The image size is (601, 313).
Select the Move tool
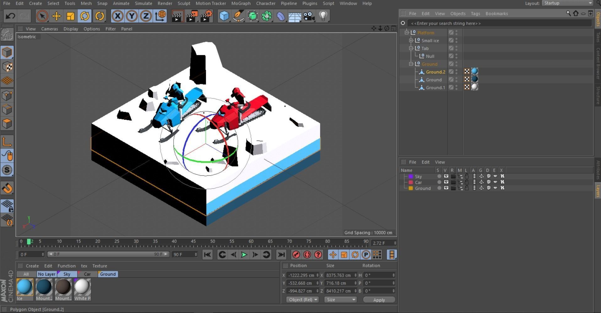[x=56, y=16]
